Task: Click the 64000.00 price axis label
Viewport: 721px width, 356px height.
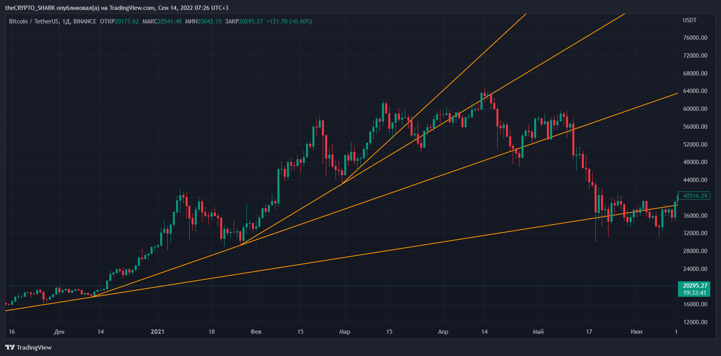Action: click(x=695, y=91)
